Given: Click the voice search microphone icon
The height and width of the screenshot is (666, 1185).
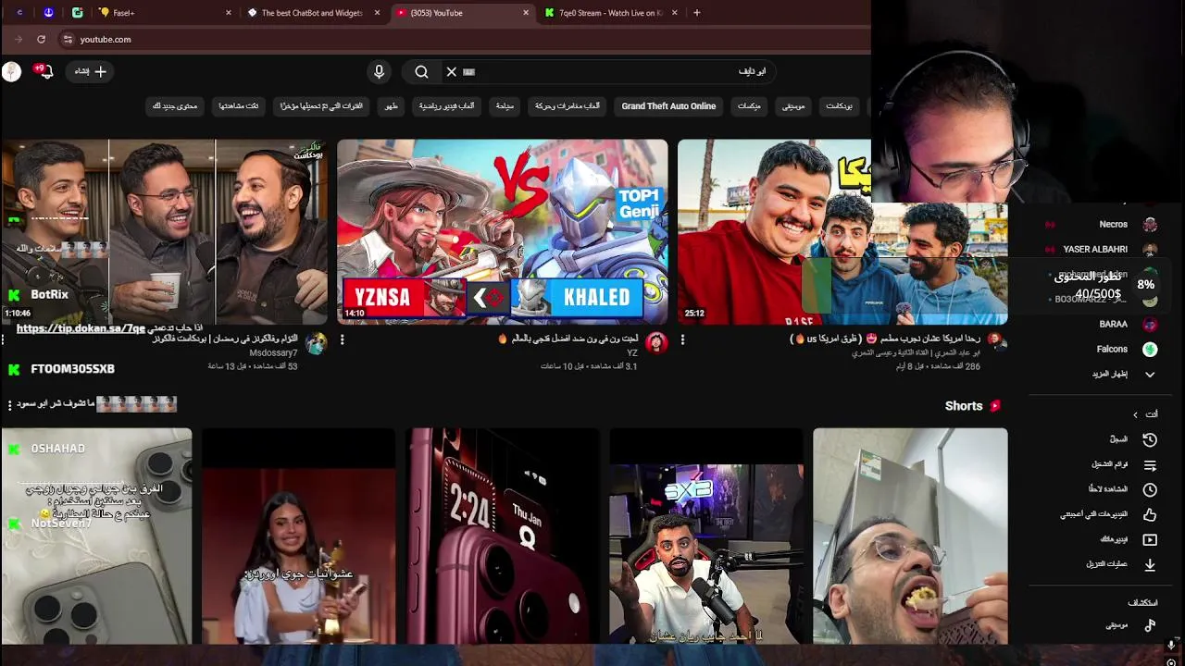Looking at the screenshot, I should (x=379, y=71).
